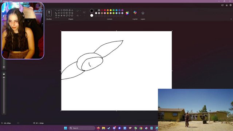
Task: Select the Rounded rectangle shape
Action: [67, 10]
